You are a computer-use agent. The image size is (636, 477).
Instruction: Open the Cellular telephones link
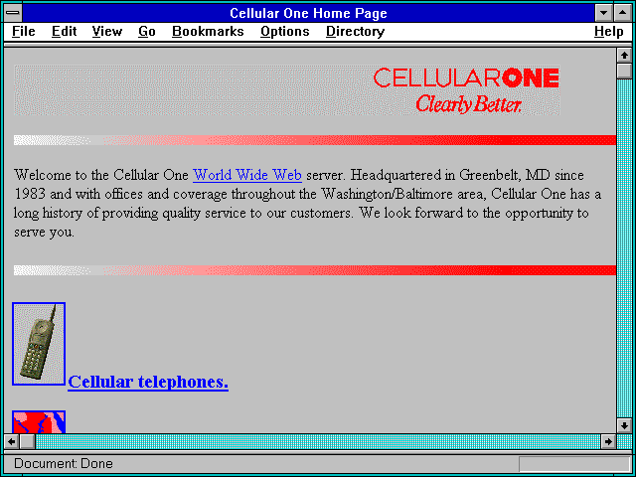[148, 382]
